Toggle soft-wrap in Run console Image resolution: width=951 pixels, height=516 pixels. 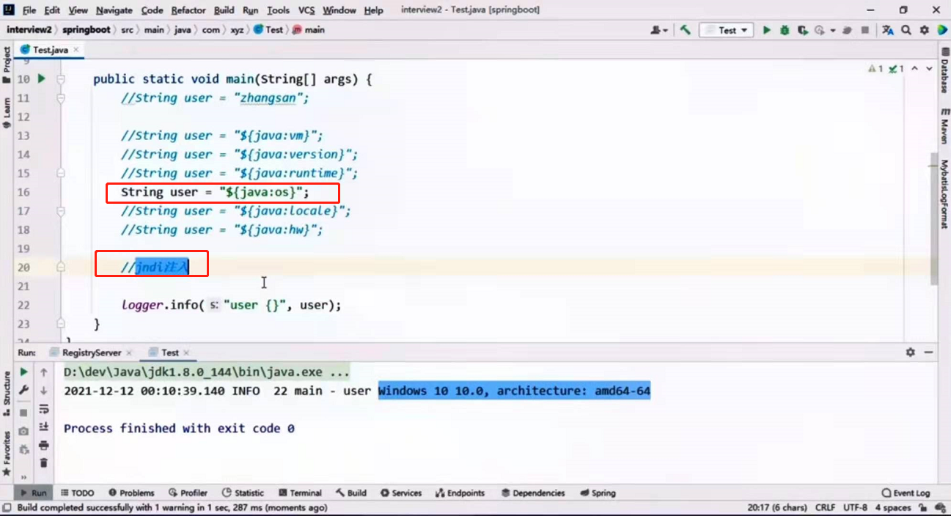44,408
